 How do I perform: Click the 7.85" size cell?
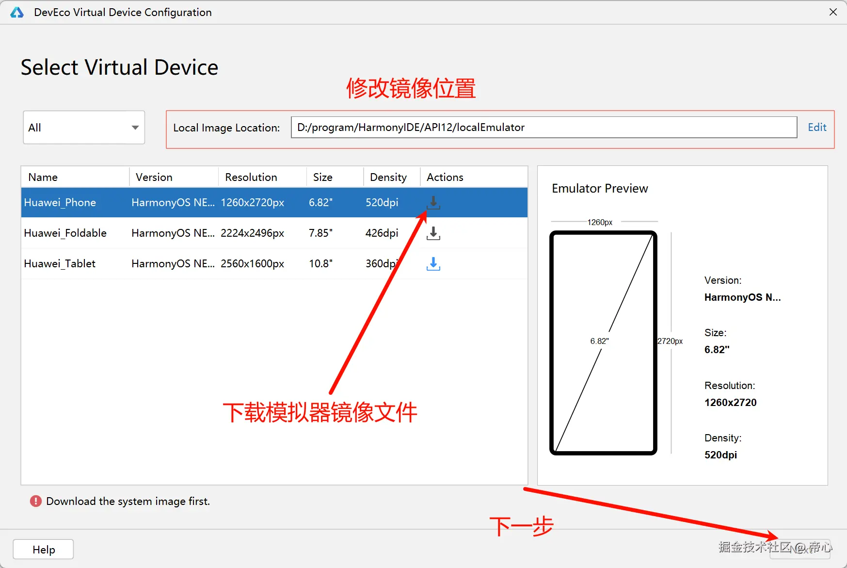coord(320,233)
